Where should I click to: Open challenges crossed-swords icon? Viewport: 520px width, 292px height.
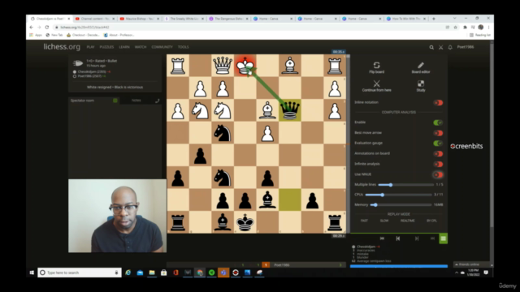(440, 47)
